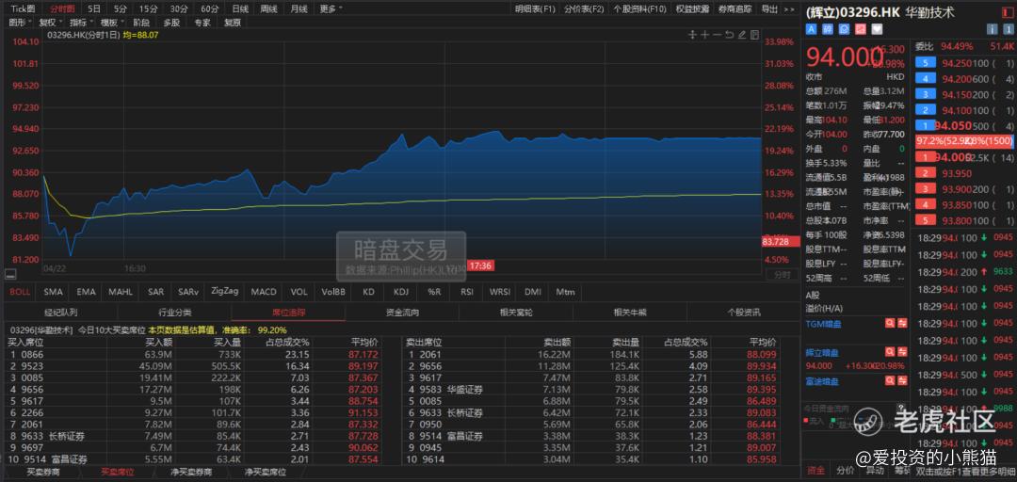Click the overflow >> toolbar arrows
This screenshot has height=482, width=1017.
(x=789, y=9)
